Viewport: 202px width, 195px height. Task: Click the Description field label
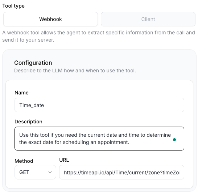(x=28, y=122)
